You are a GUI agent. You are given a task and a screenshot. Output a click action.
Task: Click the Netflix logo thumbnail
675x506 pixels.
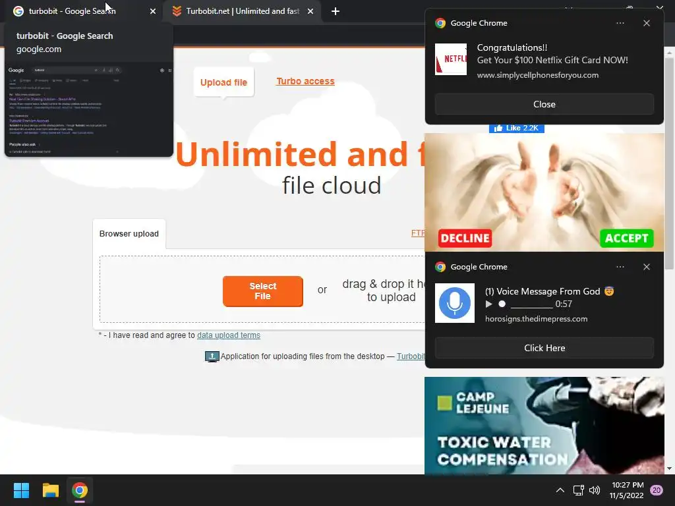[x=451, y=59]
